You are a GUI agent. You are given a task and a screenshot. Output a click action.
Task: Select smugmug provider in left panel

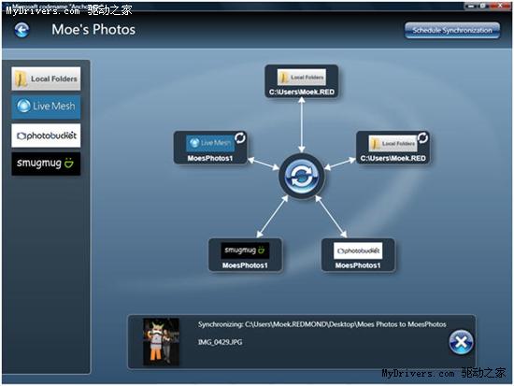tap(46, 164)
